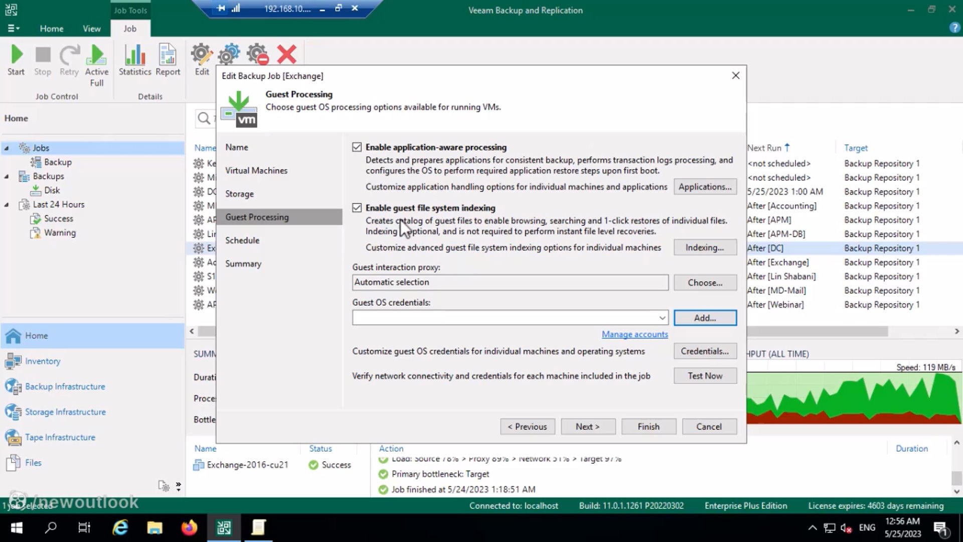Toggle the Enable application-aware processing checkbox off

[357, 147]
